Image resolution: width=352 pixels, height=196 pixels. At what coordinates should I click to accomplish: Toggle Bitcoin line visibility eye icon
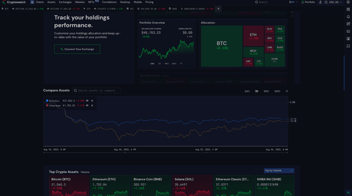(x=87, y=101)
